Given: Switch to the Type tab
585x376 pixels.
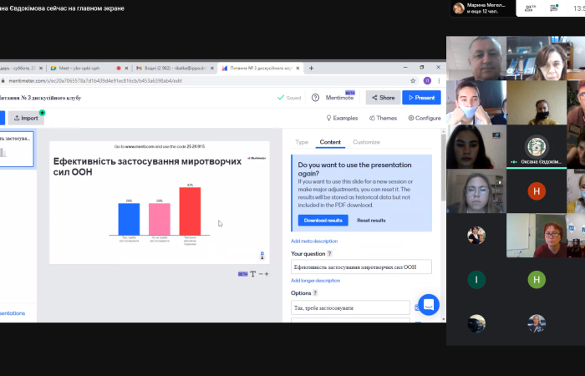Looking at the screenshot, I should tap(302, 142).
